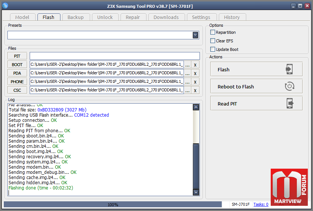Select the Flash tab
Viewport: 313px width, 211px height.
tap(49, 17)
